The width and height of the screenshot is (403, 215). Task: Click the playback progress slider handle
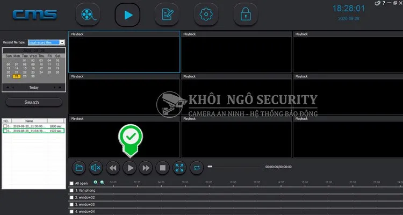coord(210,167)
